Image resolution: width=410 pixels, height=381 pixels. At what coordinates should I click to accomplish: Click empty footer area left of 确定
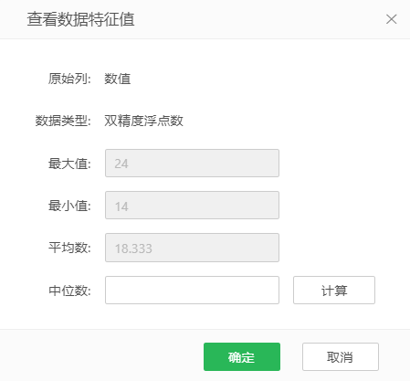coord(100,356)
